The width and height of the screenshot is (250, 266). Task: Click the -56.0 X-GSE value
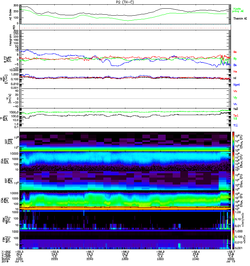click(125, 252)
